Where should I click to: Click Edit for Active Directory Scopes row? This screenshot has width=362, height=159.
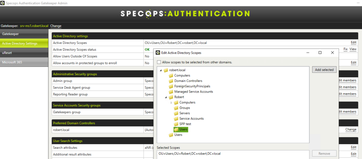point(354,43)
